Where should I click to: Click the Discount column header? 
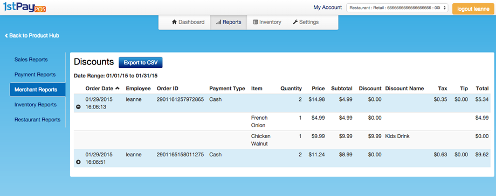click(370, 89)
